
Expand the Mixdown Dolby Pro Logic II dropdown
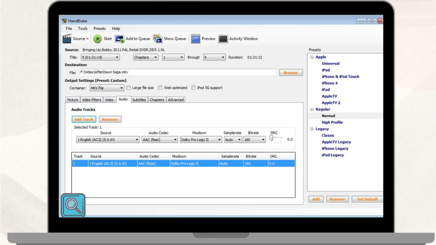coord(201,140)
